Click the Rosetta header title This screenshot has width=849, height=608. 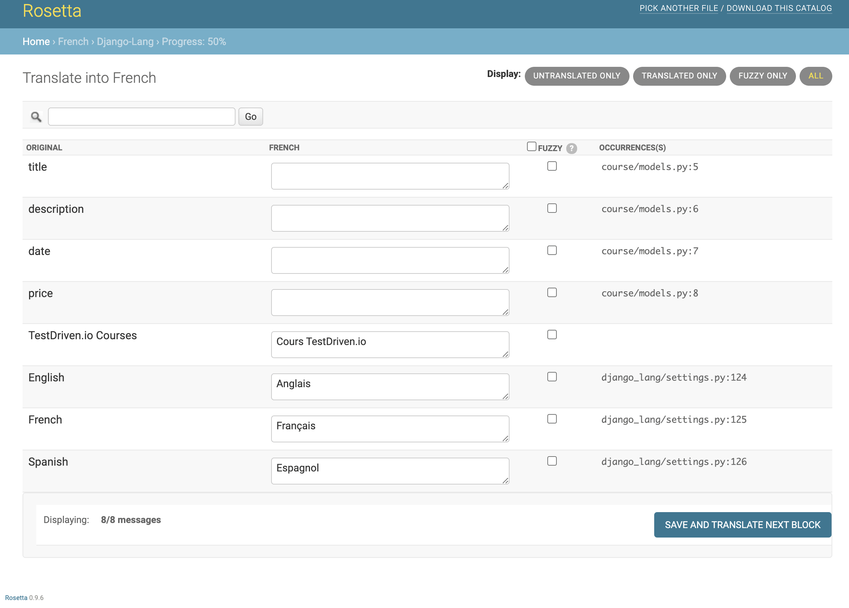(52, 11)
